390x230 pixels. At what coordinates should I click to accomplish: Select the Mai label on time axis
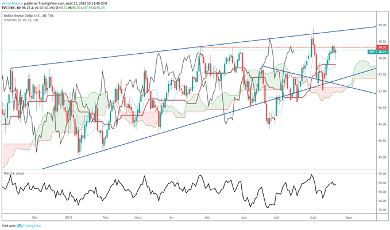[207, 217]
